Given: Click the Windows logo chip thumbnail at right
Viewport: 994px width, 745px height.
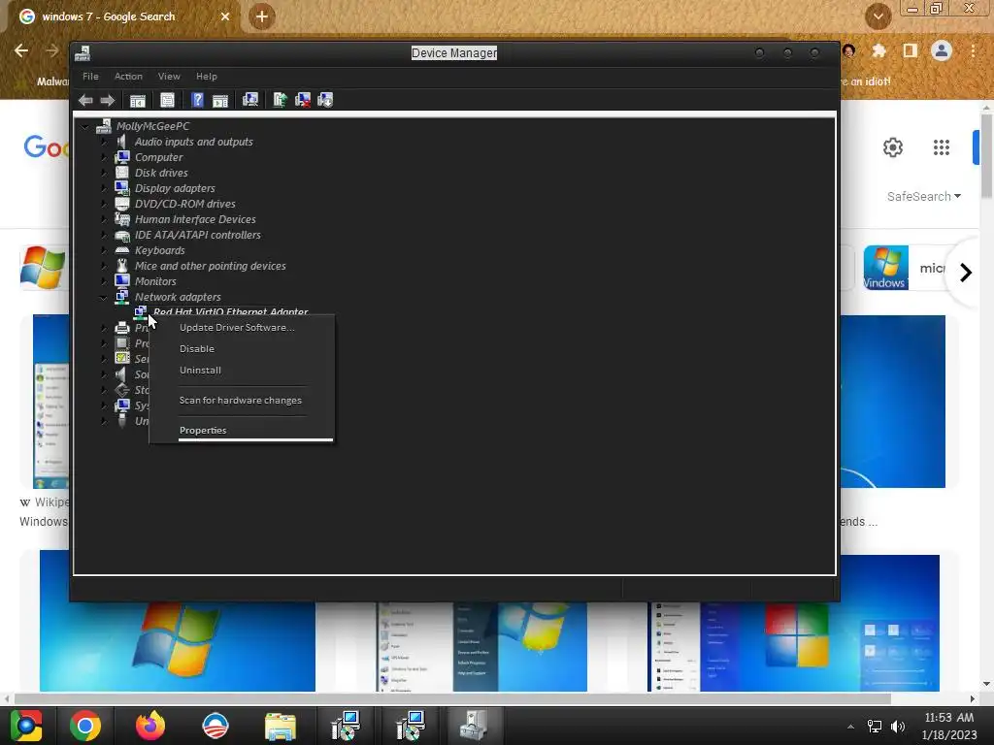Looking at the screenshot, I should click(x=886, y=268).
